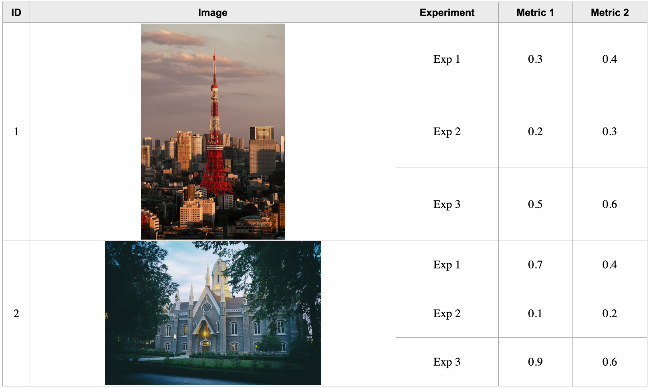Select Exp 1 cell in row ID 1
The width and height of the screenshot is (649, 388).
click(x=447, y=59)
